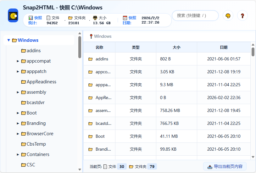Click the question mark help icon

coord(242,16)
